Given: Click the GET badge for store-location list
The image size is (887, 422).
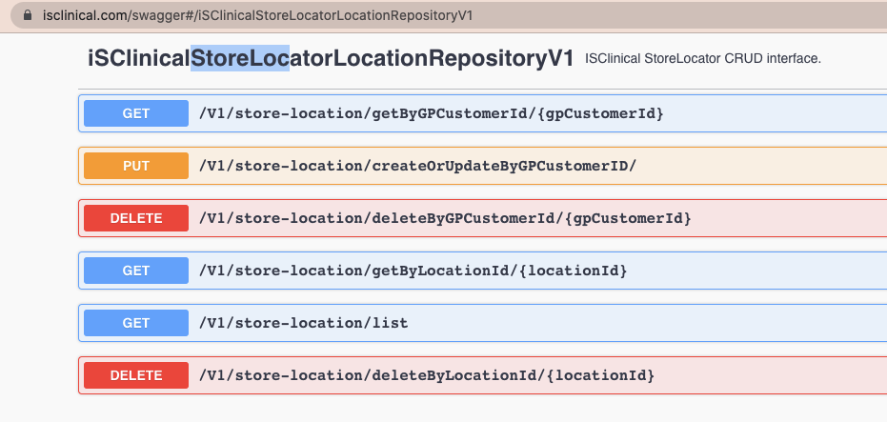Looking at the screenshot, I should (x=135, y=323).
